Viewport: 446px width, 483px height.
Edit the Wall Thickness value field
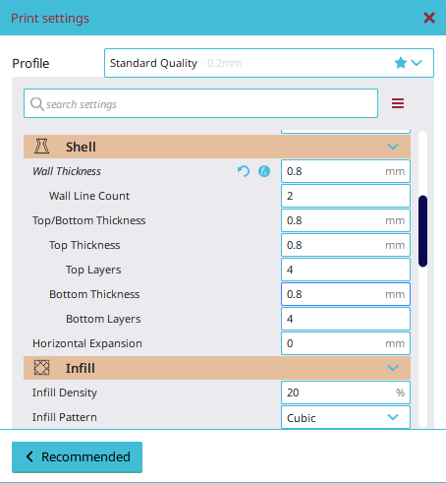click(346, 171)
